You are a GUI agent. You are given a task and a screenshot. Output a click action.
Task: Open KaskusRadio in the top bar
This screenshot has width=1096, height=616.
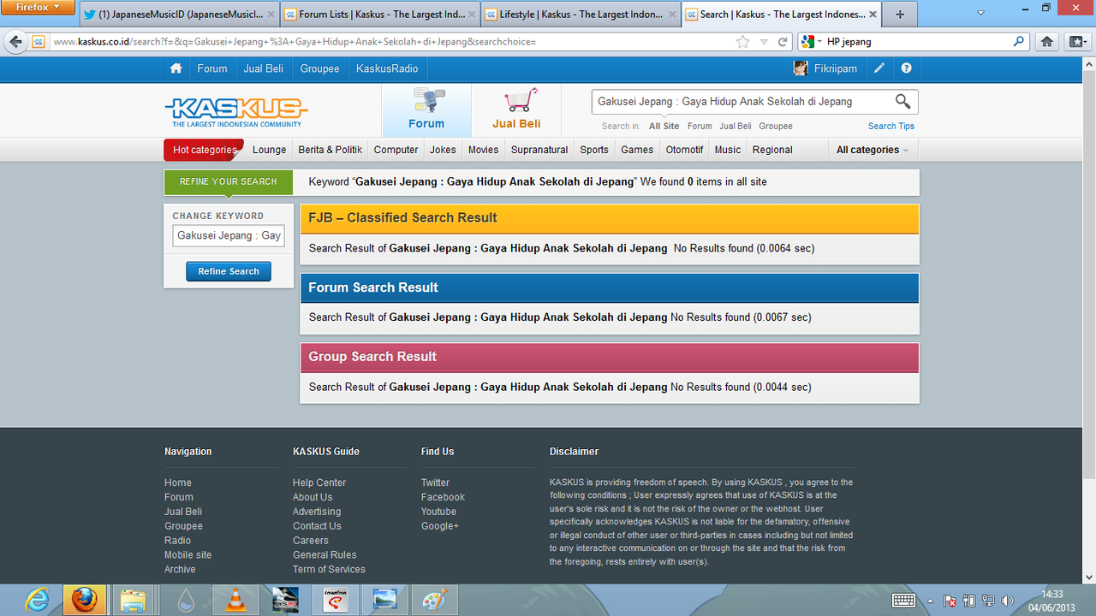click(x=387, y=68)
